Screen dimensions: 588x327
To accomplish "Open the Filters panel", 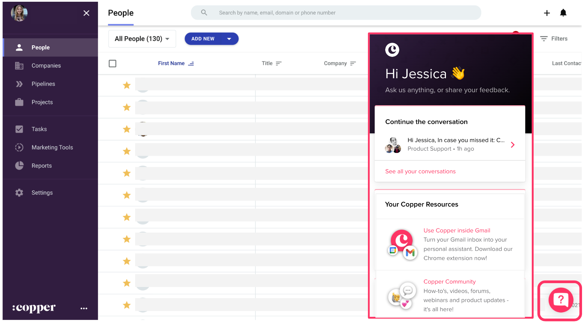I will 554,39.
